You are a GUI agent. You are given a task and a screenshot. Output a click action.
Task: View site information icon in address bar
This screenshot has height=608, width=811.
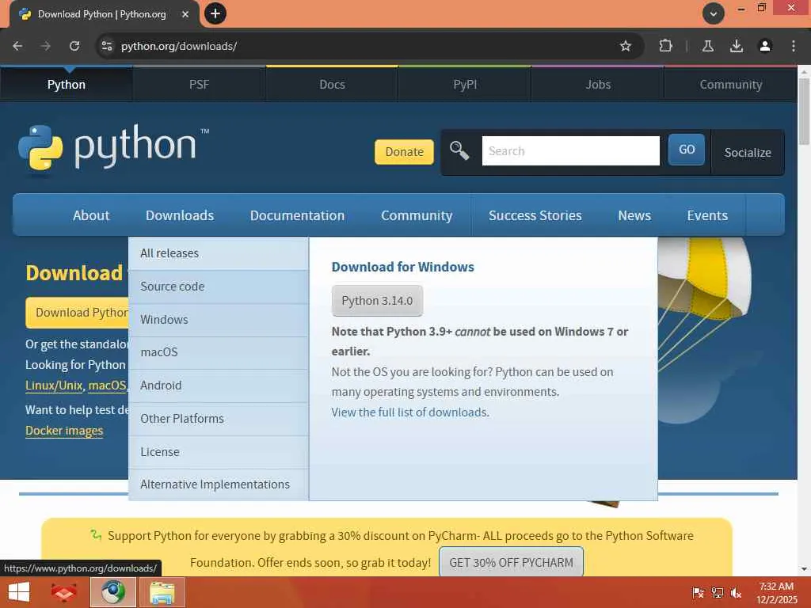click(x=107, y=46)
